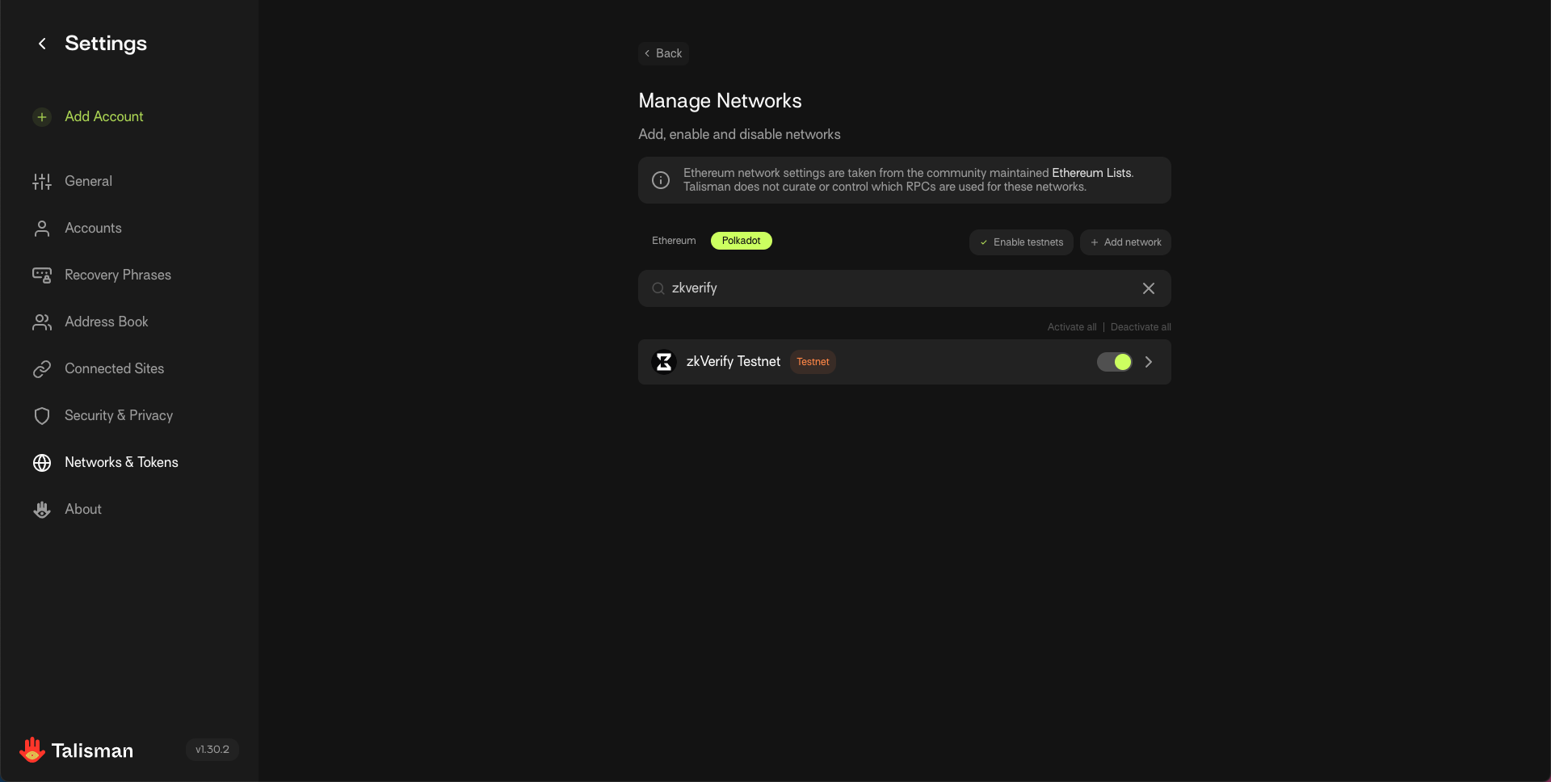Click the zkVerify Testnet network logo
This screenshot has width=1551, height=782.
click(x=664, y=362)
